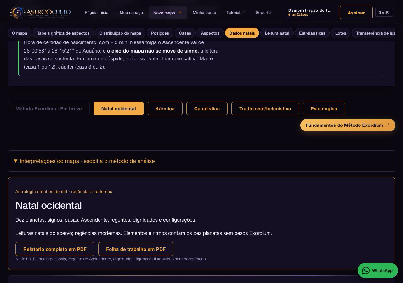Click the external arrow icon next to Tutorial
Viewport: 403px width, 283px height.
[x=243, y=13]
